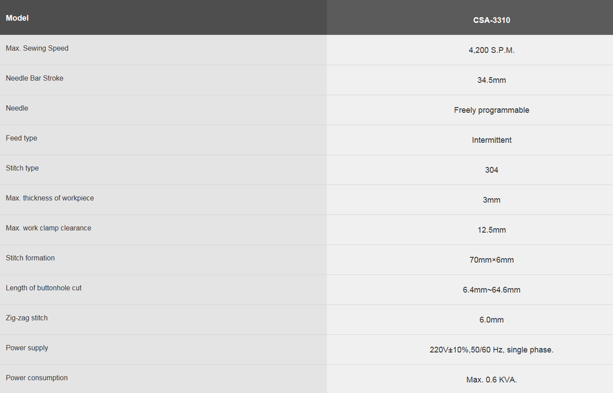Screen dimensions: 613x393
Task: Click the Model header cell
Action: [x=17, y=18]
